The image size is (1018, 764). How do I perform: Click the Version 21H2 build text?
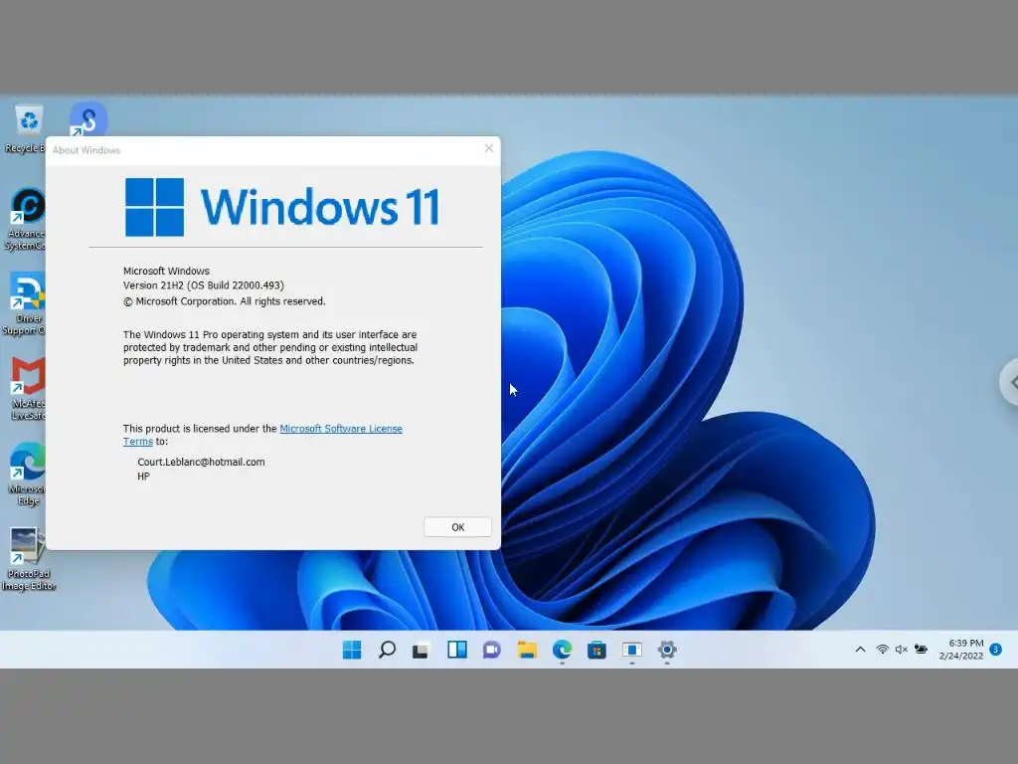pyautogui.click(x=204, y=286)
